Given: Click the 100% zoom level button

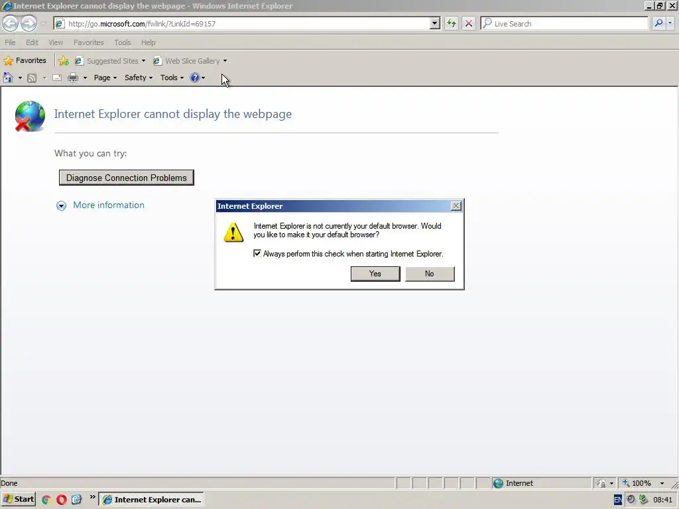Looking at the screenshot, I should coord(637,483).
